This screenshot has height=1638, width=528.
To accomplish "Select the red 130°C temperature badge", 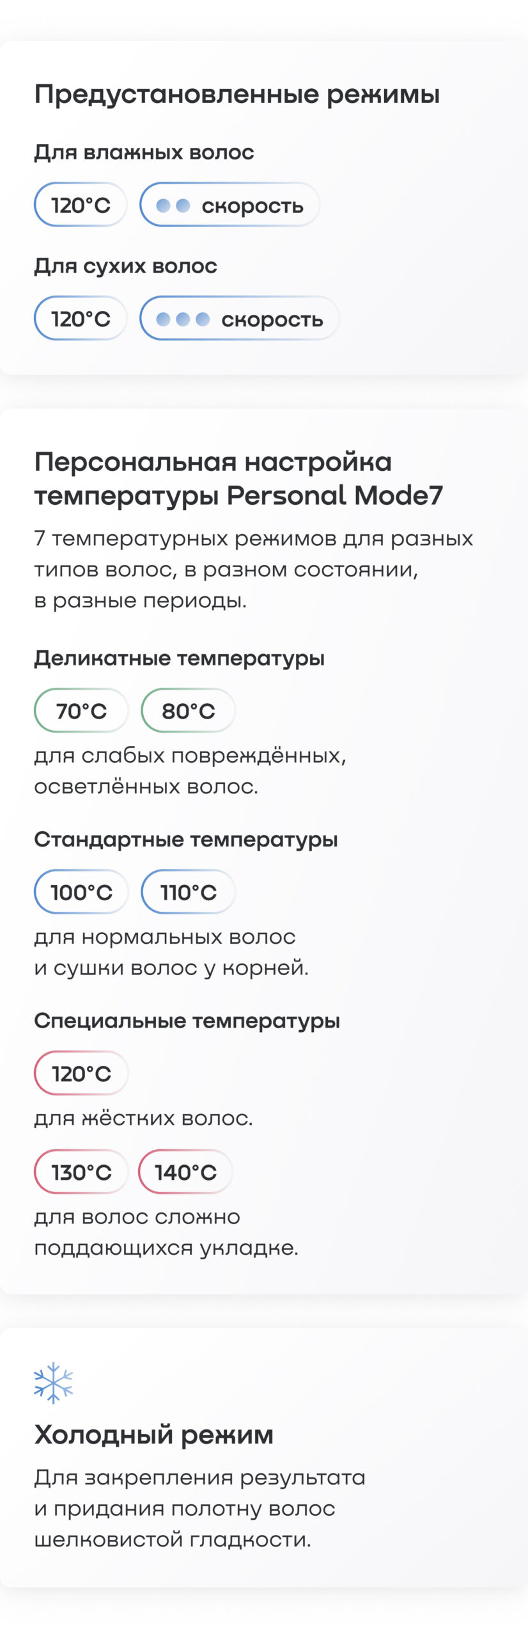I will pyautogui.click(x=81, y=1172).
